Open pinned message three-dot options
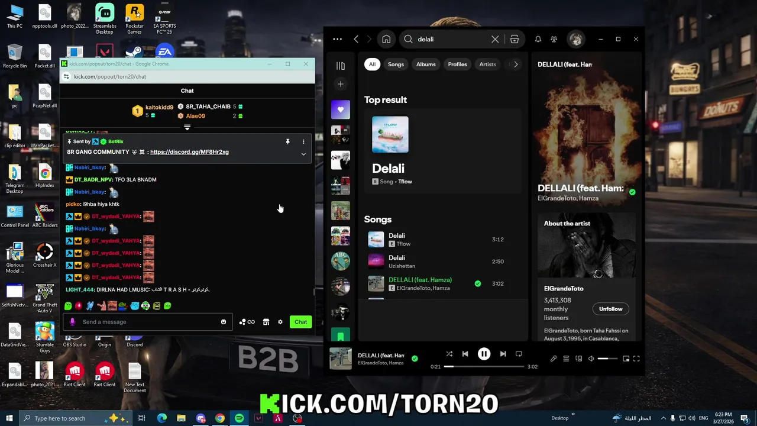The width and height of the screenshot is (757, 426). [303, 142]
